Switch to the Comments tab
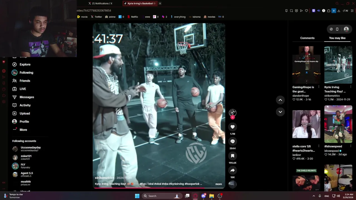 point(307,38)
